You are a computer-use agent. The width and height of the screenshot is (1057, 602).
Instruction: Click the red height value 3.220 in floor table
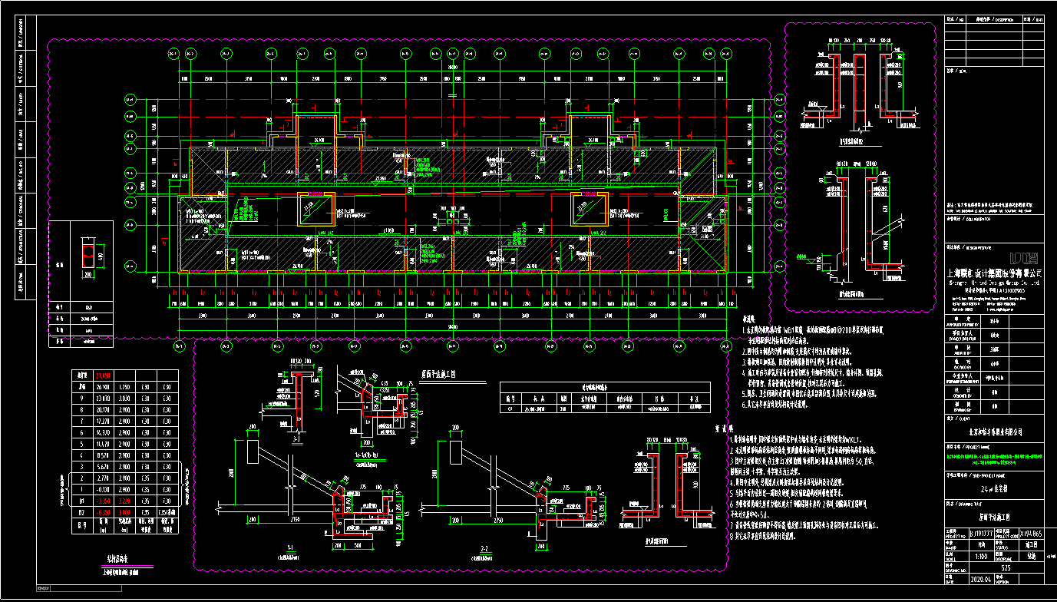coord(124,501)
